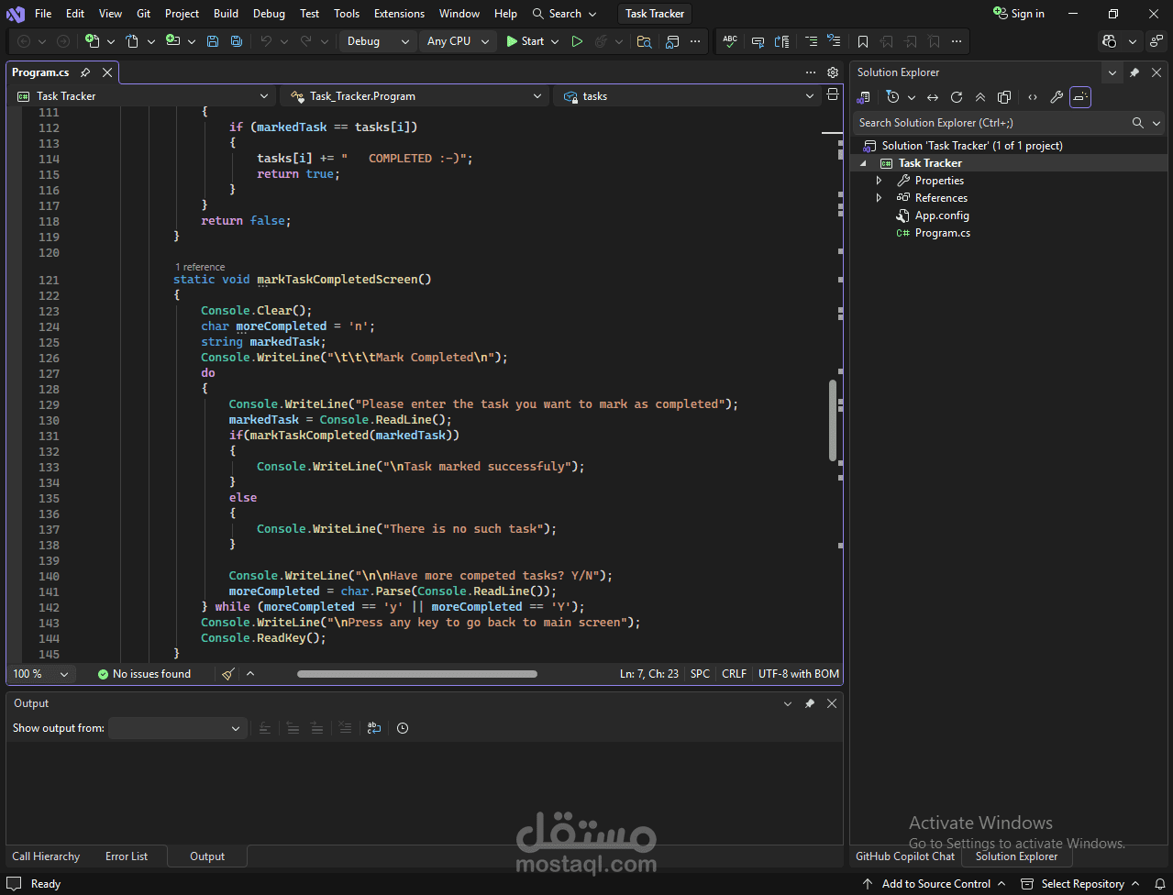Click the spell checker ABC icon
The width and height of the screenshot is (1173, 895).
[730, 41]
